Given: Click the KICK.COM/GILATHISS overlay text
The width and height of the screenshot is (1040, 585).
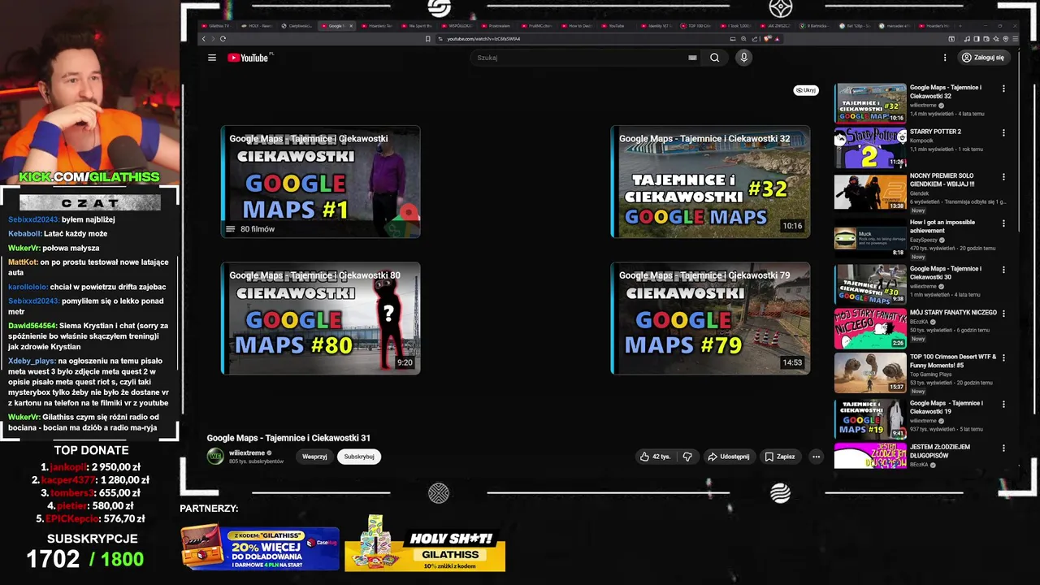Looking at the screenshot, I should click(x=89, y=177).
